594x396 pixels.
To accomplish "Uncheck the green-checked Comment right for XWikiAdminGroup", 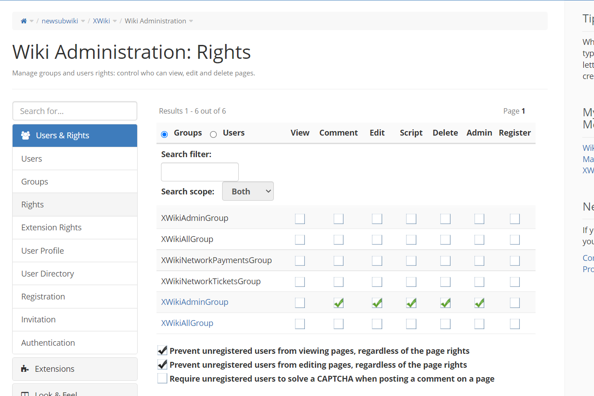I will coord(339,303).
